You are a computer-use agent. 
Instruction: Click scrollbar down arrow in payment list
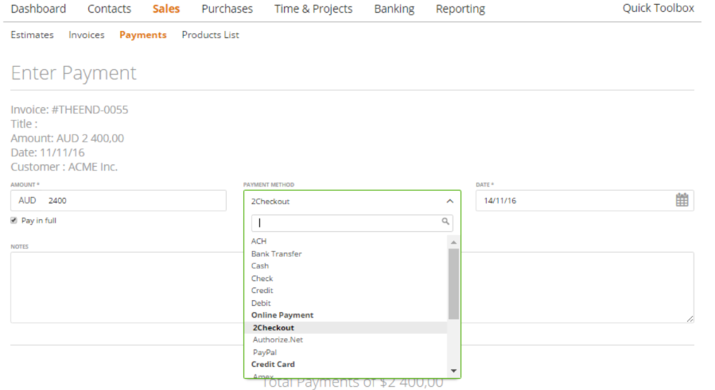click(453, 371)
